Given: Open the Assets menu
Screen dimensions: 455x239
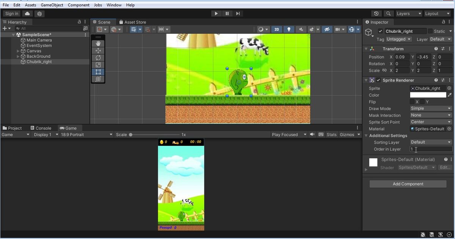Looking at the screenshot, I should [31, 5].
